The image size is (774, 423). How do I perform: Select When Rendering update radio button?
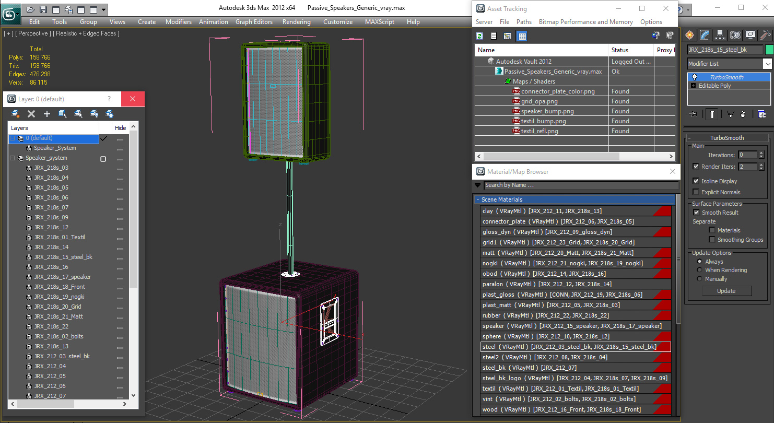700,270
